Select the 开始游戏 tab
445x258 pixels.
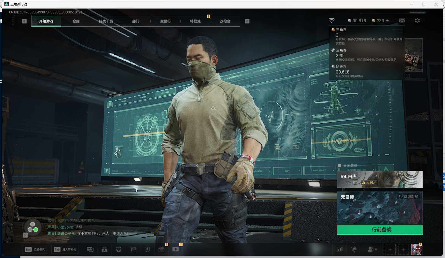tap(46, 21)
